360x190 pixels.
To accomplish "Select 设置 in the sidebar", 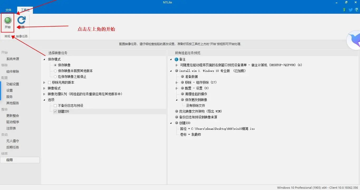I will (9, 91).
